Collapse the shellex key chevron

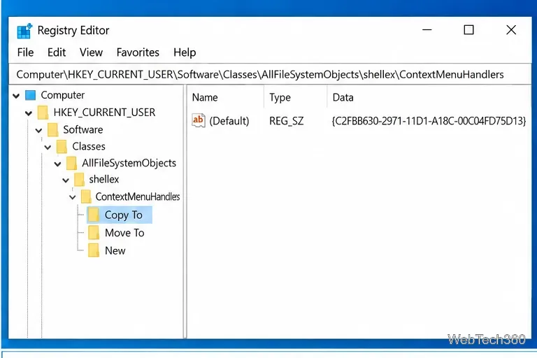tap(66, 180)
